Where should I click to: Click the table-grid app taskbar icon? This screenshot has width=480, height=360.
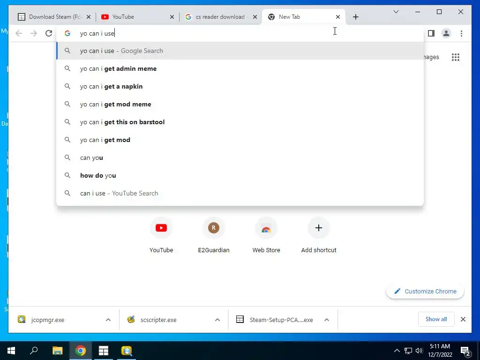click(104, 351)
